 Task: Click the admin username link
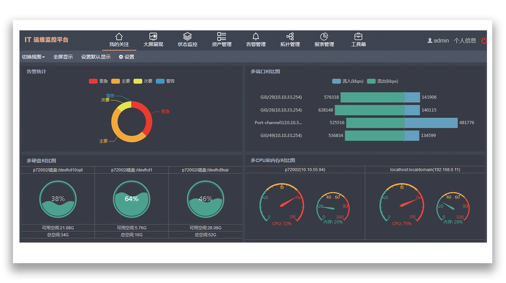click(x=441, y=40)
